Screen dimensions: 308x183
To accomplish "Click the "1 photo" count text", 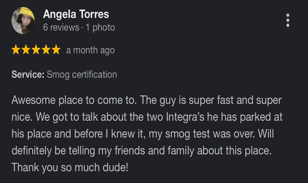I will point(100,28).
